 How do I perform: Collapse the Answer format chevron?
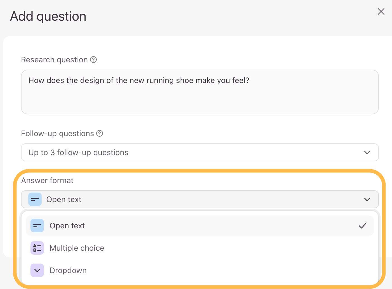coord(367,199)
